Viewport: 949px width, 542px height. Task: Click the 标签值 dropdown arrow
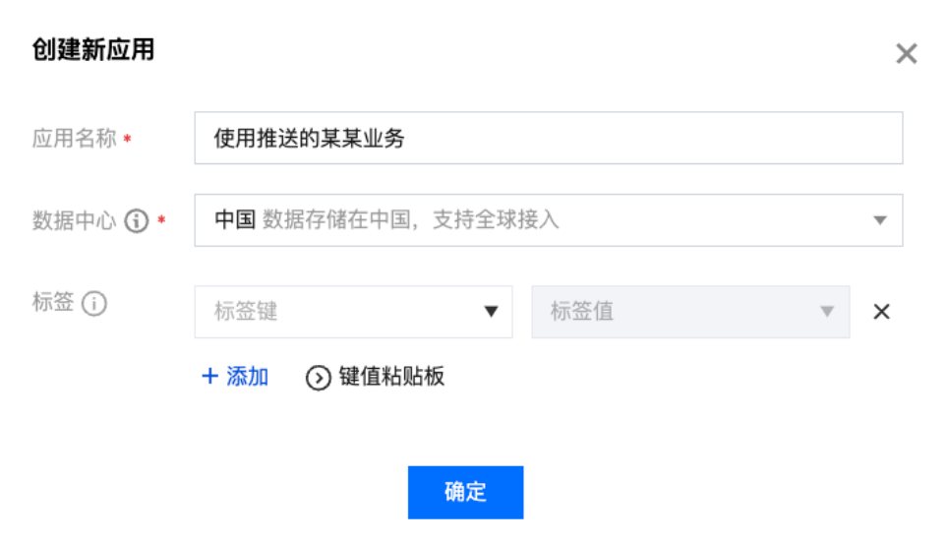[x=827, y=312]
